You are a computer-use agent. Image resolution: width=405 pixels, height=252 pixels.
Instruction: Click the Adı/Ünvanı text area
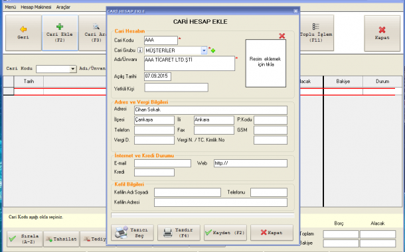click(x=189, y=63)
